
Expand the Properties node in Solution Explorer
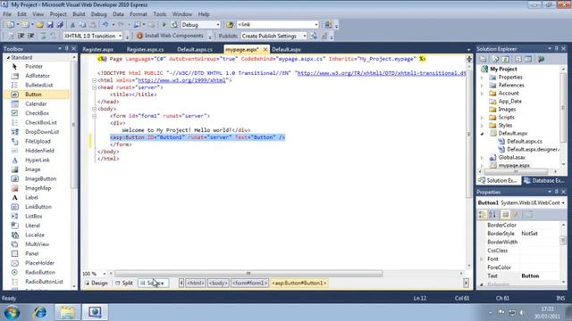click(483, 78)
